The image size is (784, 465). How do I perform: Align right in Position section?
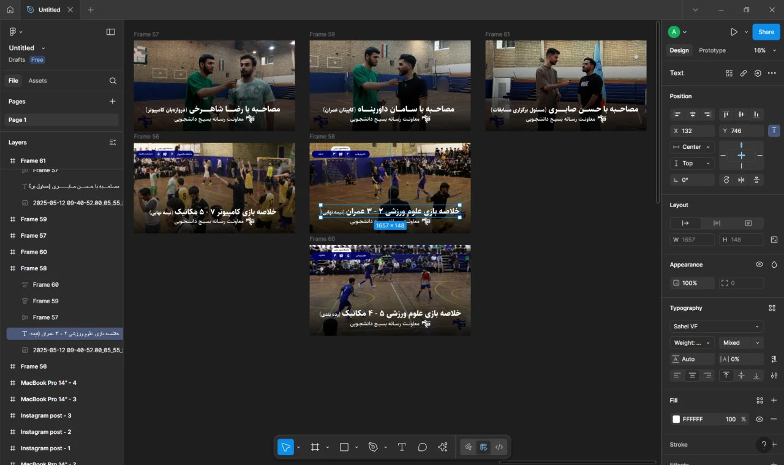pos(708,115)
